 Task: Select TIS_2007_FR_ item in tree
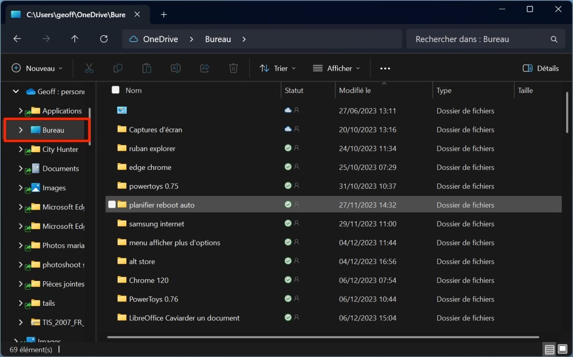[x=63, y=322]
